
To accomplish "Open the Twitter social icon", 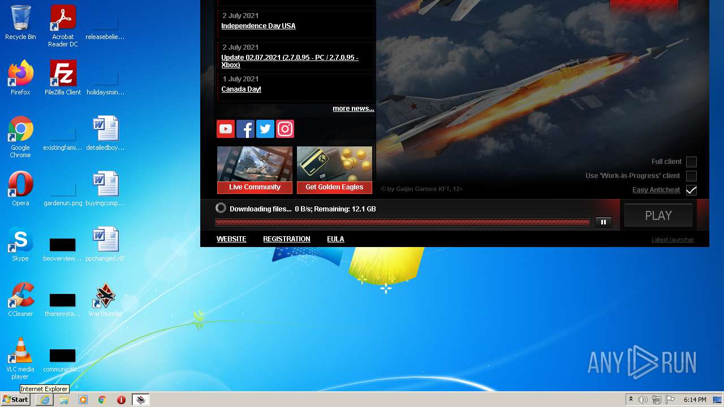I will 265,129.
